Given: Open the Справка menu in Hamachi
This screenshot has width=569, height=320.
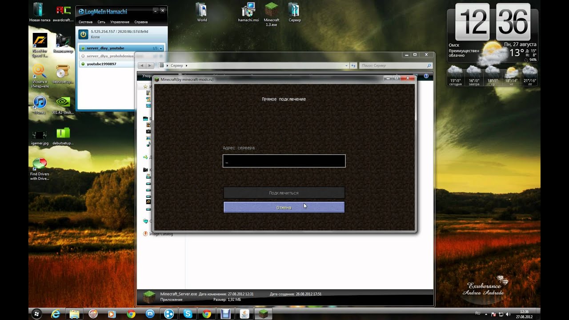Looking at the screenshot, I should click(x=141, y=22).
